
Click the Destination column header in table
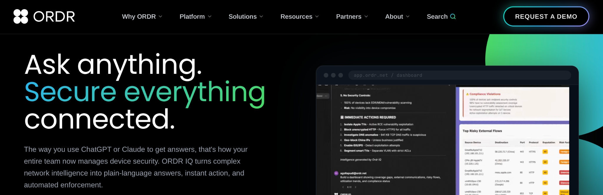(501, 142)
